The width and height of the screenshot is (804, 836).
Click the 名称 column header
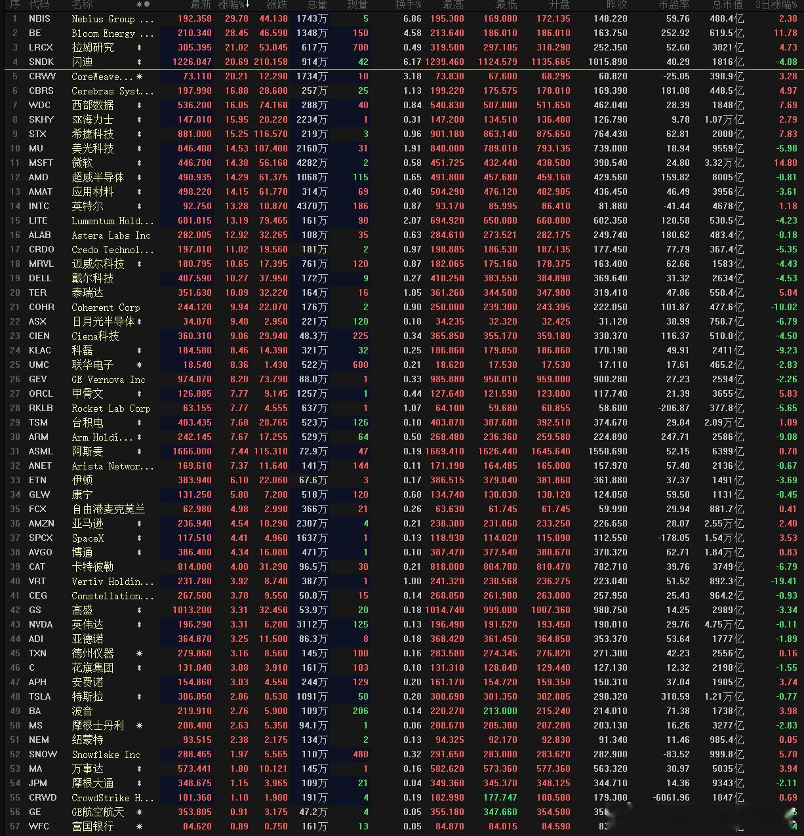82,5
